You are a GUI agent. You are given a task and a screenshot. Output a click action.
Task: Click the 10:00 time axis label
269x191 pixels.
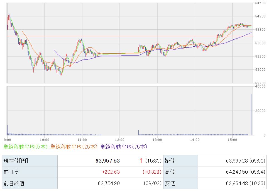[45, 140]
